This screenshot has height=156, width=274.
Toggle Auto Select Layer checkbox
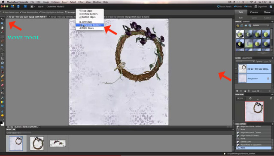point(3,12)
